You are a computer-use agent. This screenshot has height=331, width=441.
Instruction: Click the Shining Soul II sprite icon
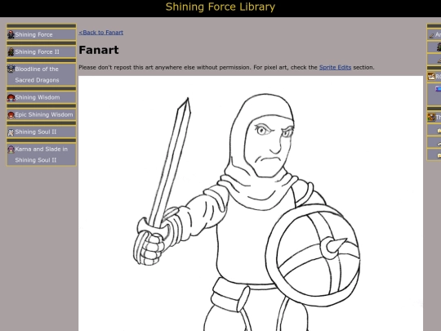[x=11, y=132]
